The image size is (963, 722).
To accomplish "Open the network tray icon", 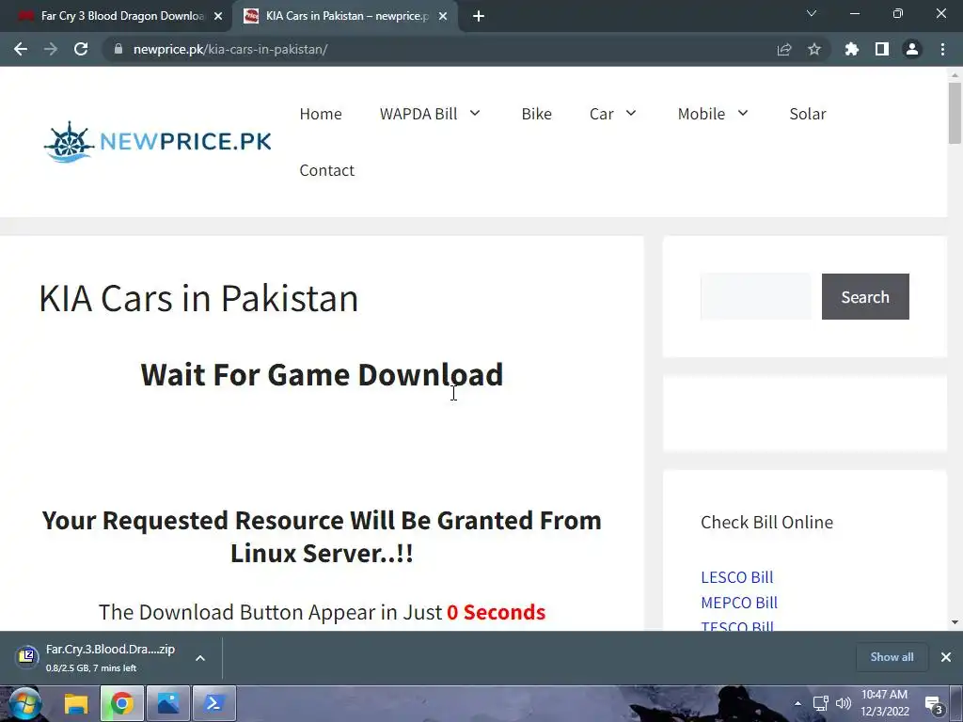I will click(x=820, y=703).
